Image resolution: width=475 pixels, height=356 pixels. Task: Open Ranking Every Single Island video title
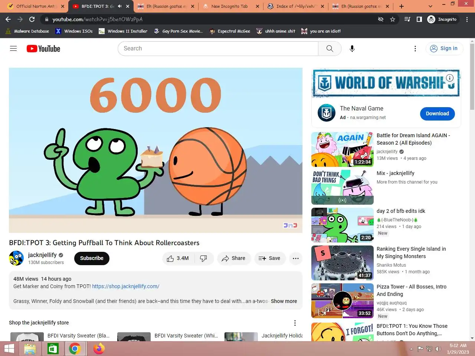pyautogui.click(x=411, y=253)
